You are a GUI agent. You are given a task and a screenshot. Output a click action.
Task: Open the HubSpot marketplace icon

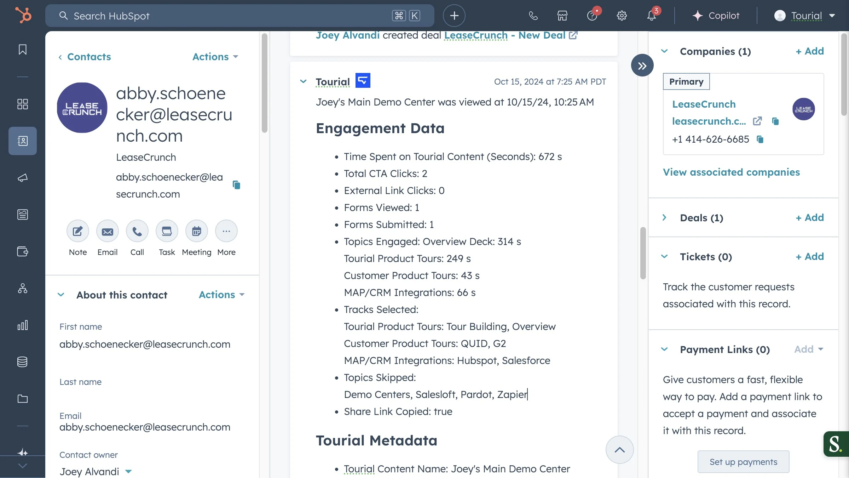coord(562,16)
